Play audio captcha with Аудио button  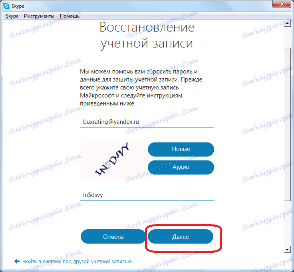coord(181,167)
